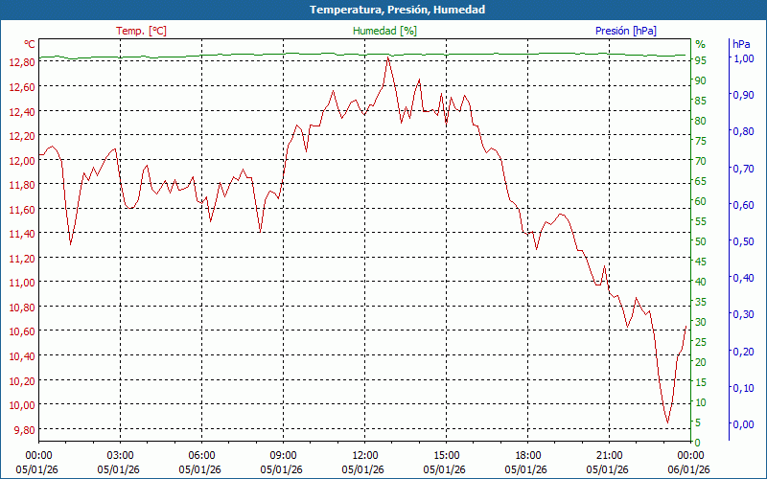
Task: Pick the 18:00 time axis label
Action: pyautogui.click(x=527, y=455)
